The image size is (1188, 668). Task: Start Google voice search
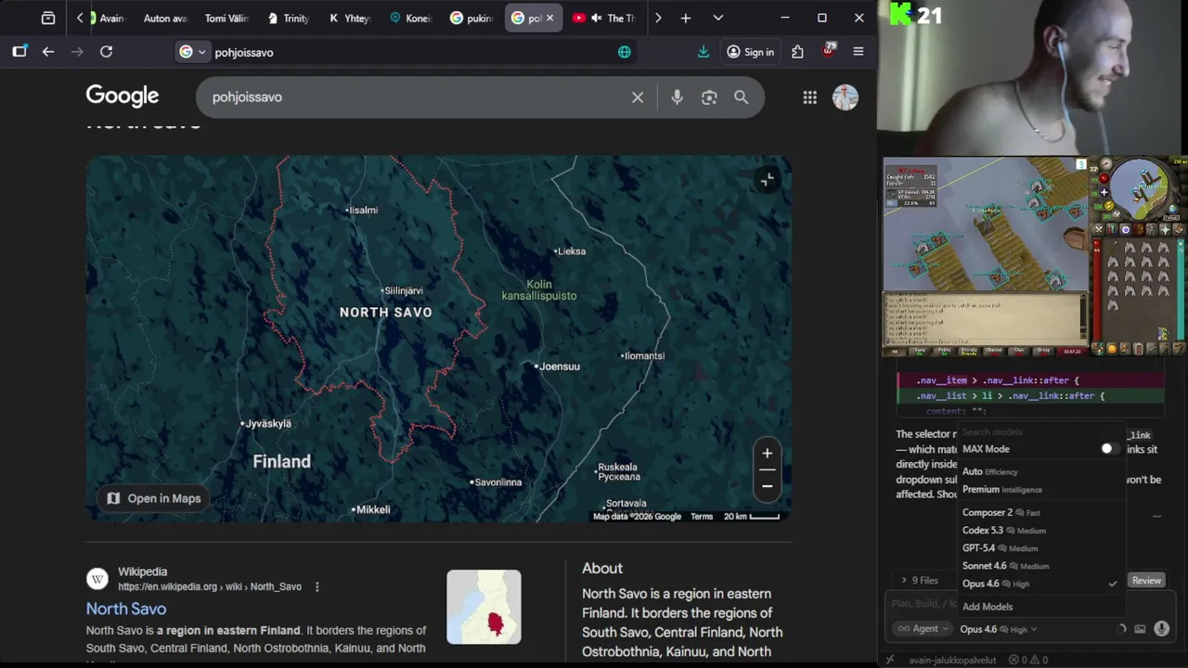point(677,96)
